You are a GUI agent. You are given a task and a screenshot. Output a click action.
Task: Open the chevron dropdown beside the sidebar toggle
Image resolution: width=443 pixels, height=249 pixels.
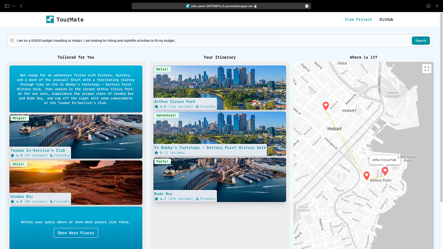click(x=13, y=6)
